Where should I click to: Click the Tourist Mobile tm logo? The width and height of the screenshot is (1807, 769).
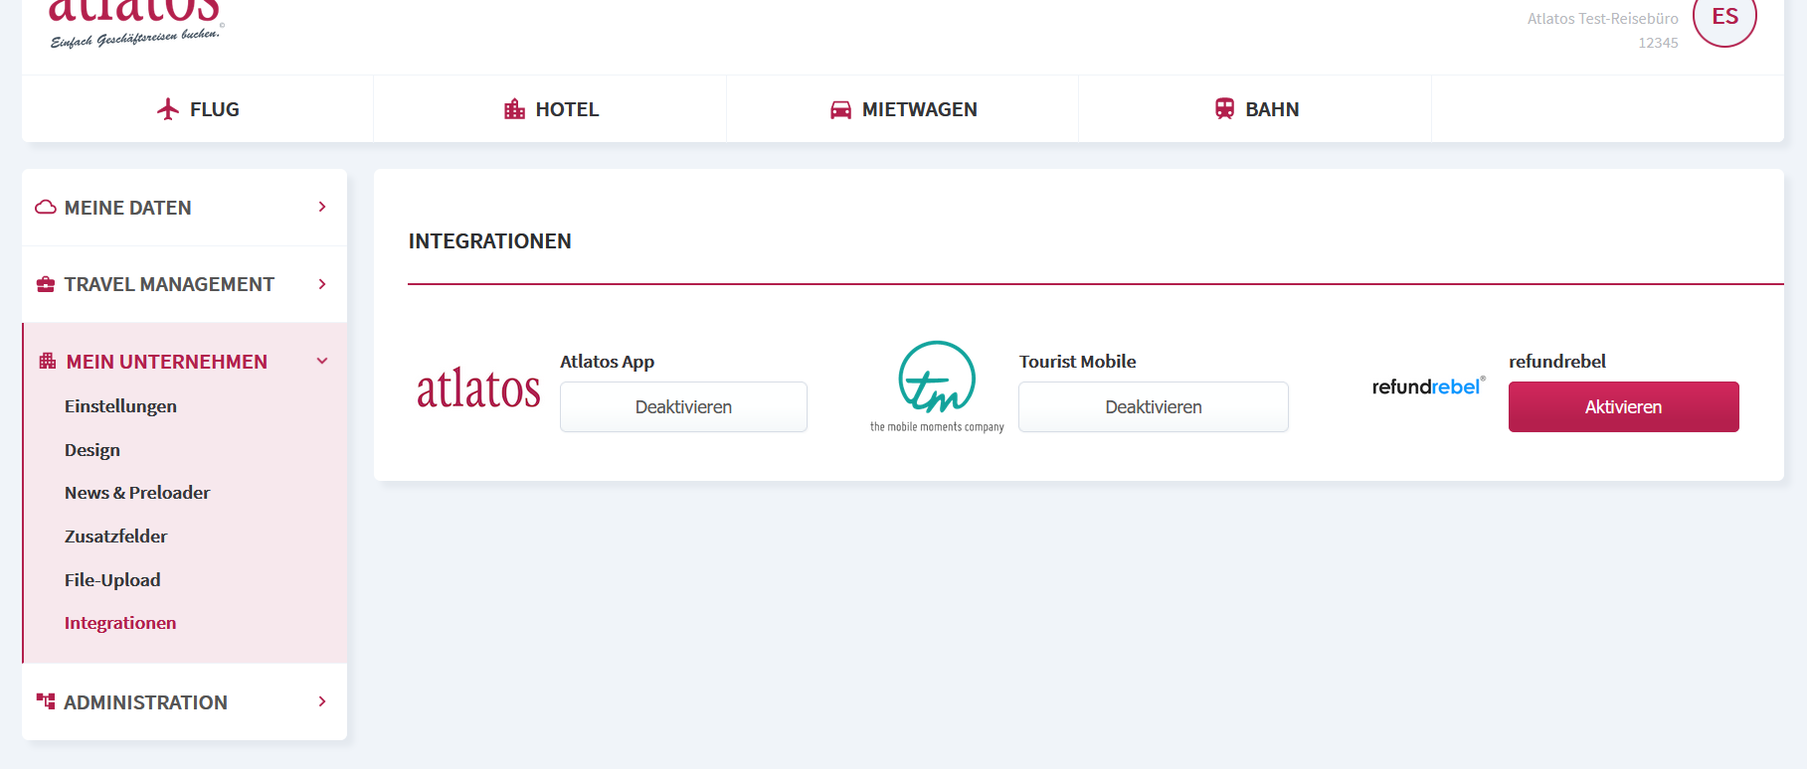click(937, 386)
